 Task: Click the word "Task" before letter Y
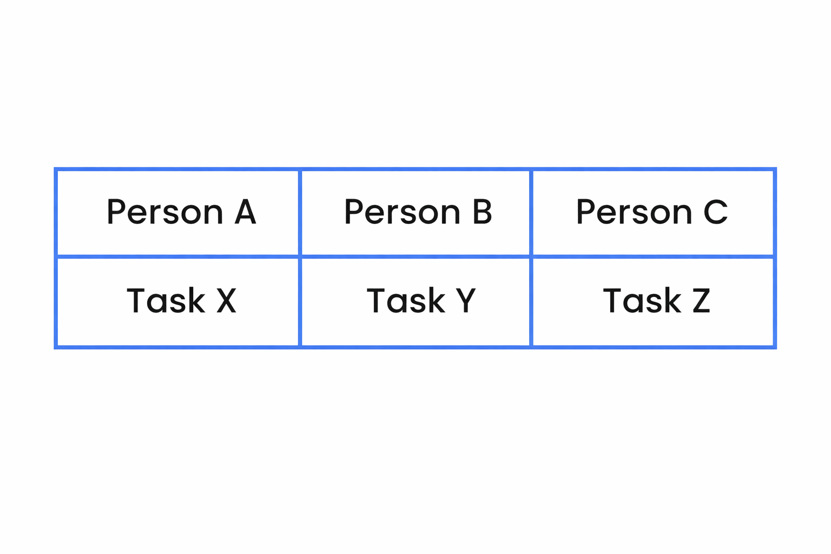(x=406, y=301)
